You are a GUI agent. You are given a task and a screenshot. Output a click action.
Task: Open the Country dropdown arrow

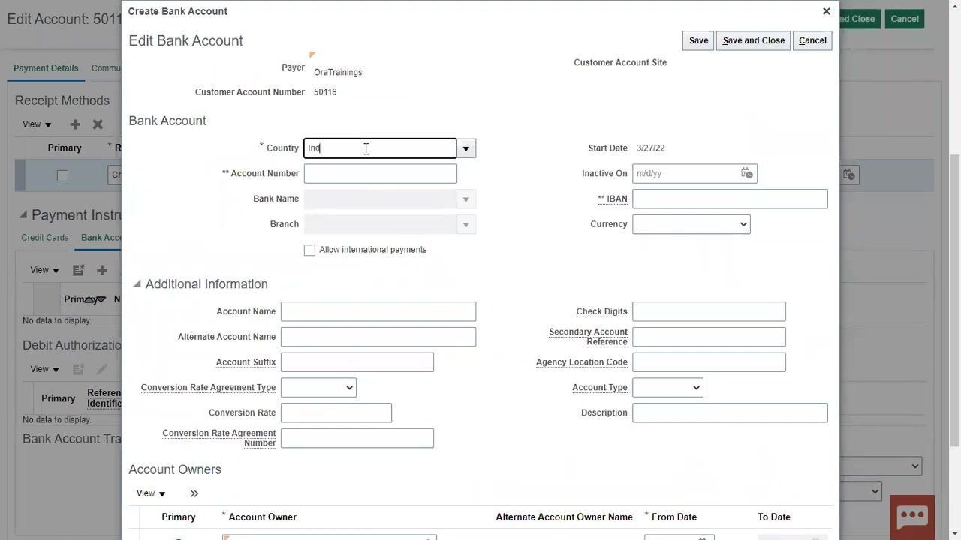click(x=466, y=148)
